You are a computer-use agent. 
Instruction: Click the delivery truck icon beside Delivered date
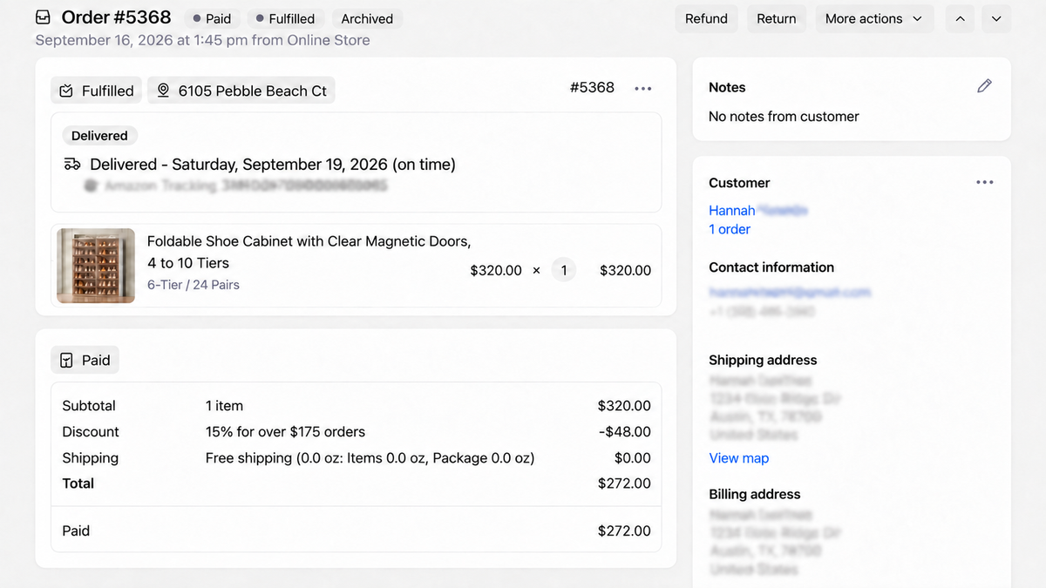pos(72,164)
